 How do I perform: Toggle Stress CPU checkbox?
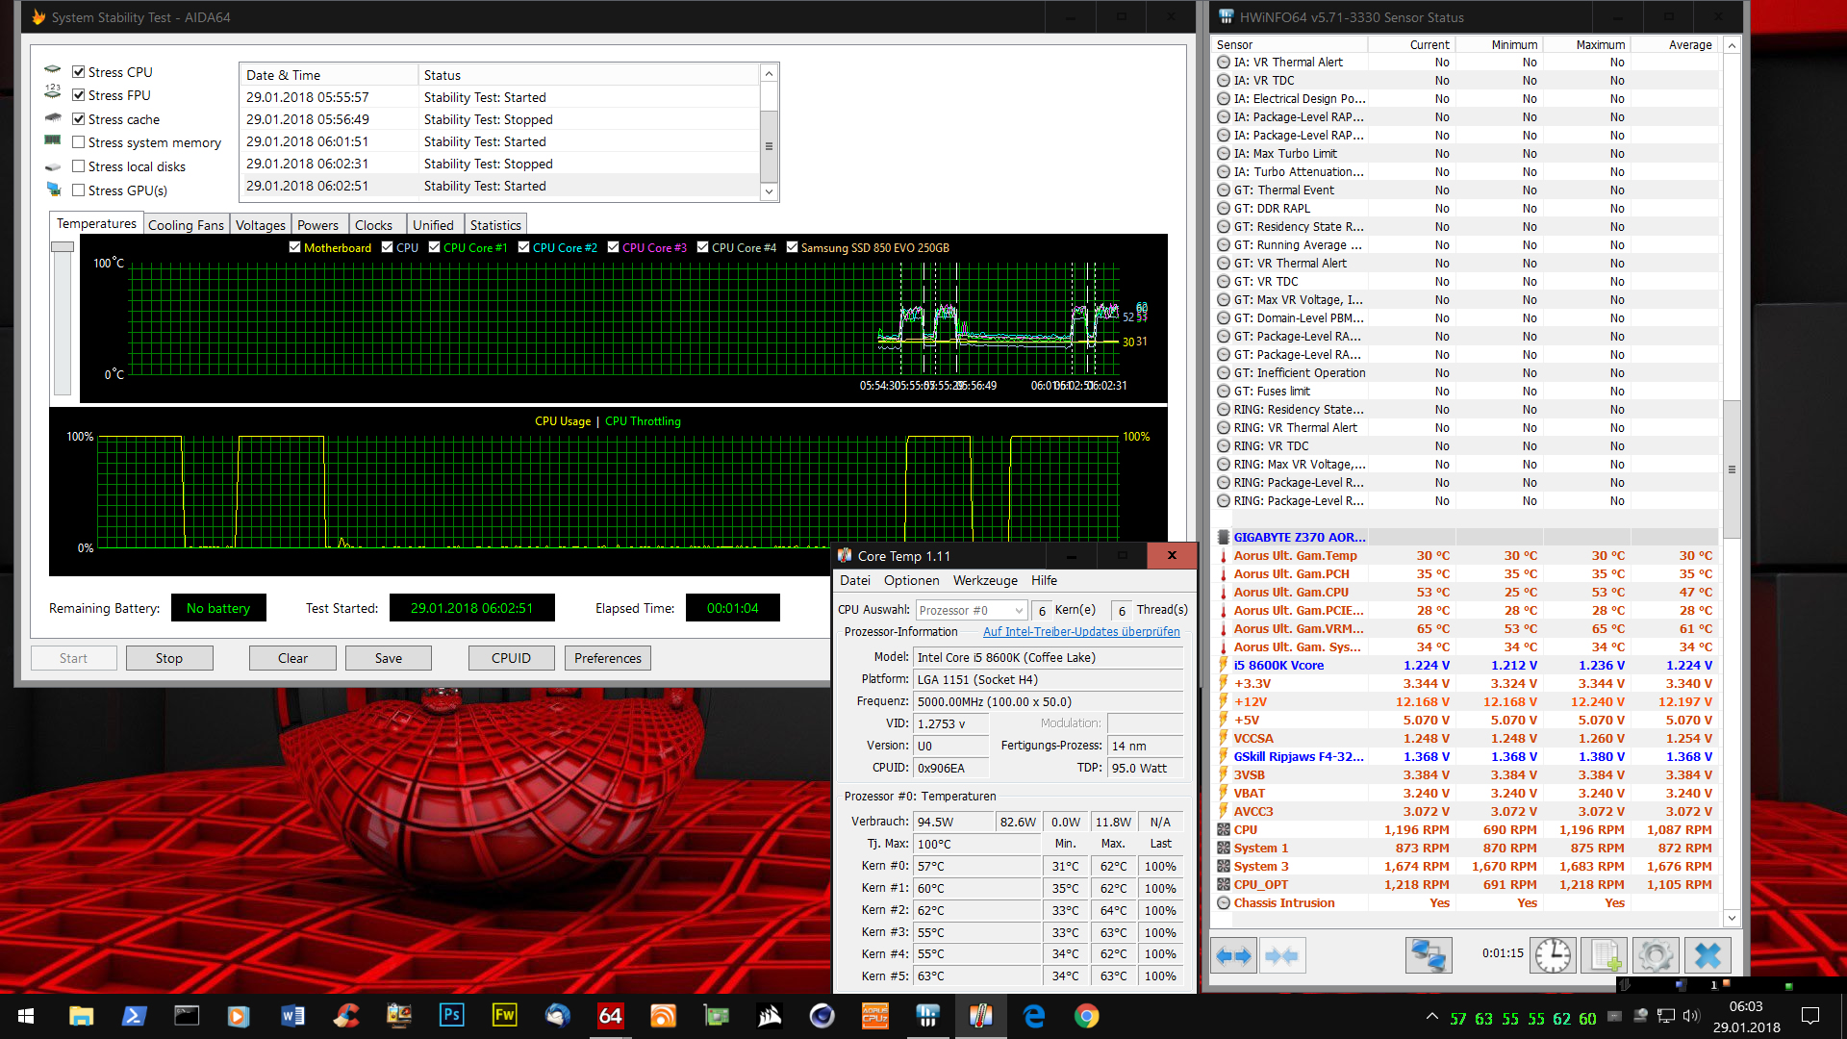click(79, 72)
